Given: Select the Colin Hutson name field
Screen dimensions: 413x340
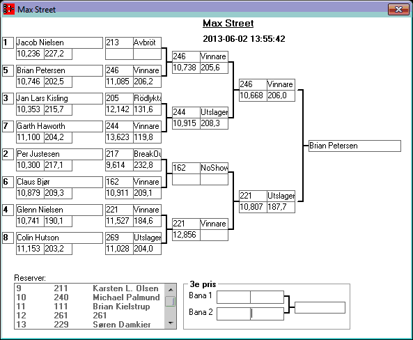Looking at the screenshot, I should click(x=59, y=238).
